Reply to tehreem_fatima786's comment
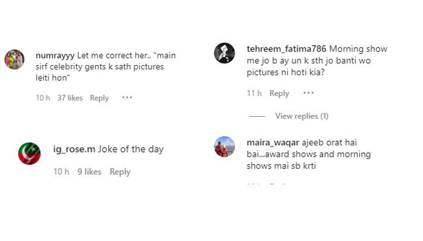423x241 pixels. click(279, 93)
